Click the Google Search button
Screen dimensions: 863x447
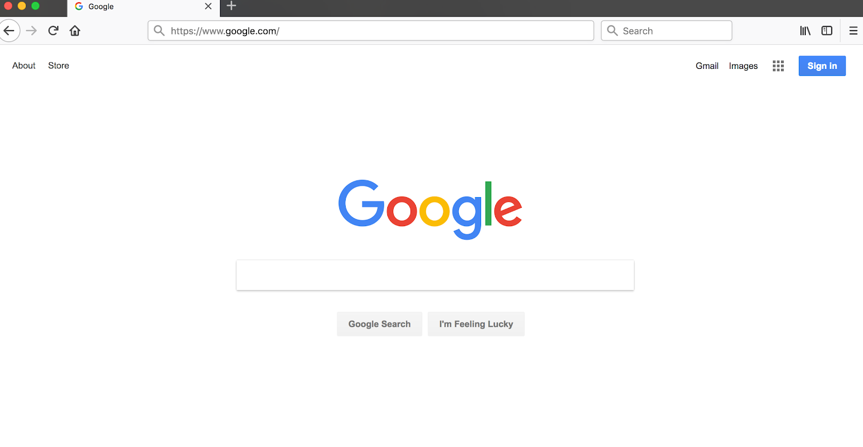point(380,324)
